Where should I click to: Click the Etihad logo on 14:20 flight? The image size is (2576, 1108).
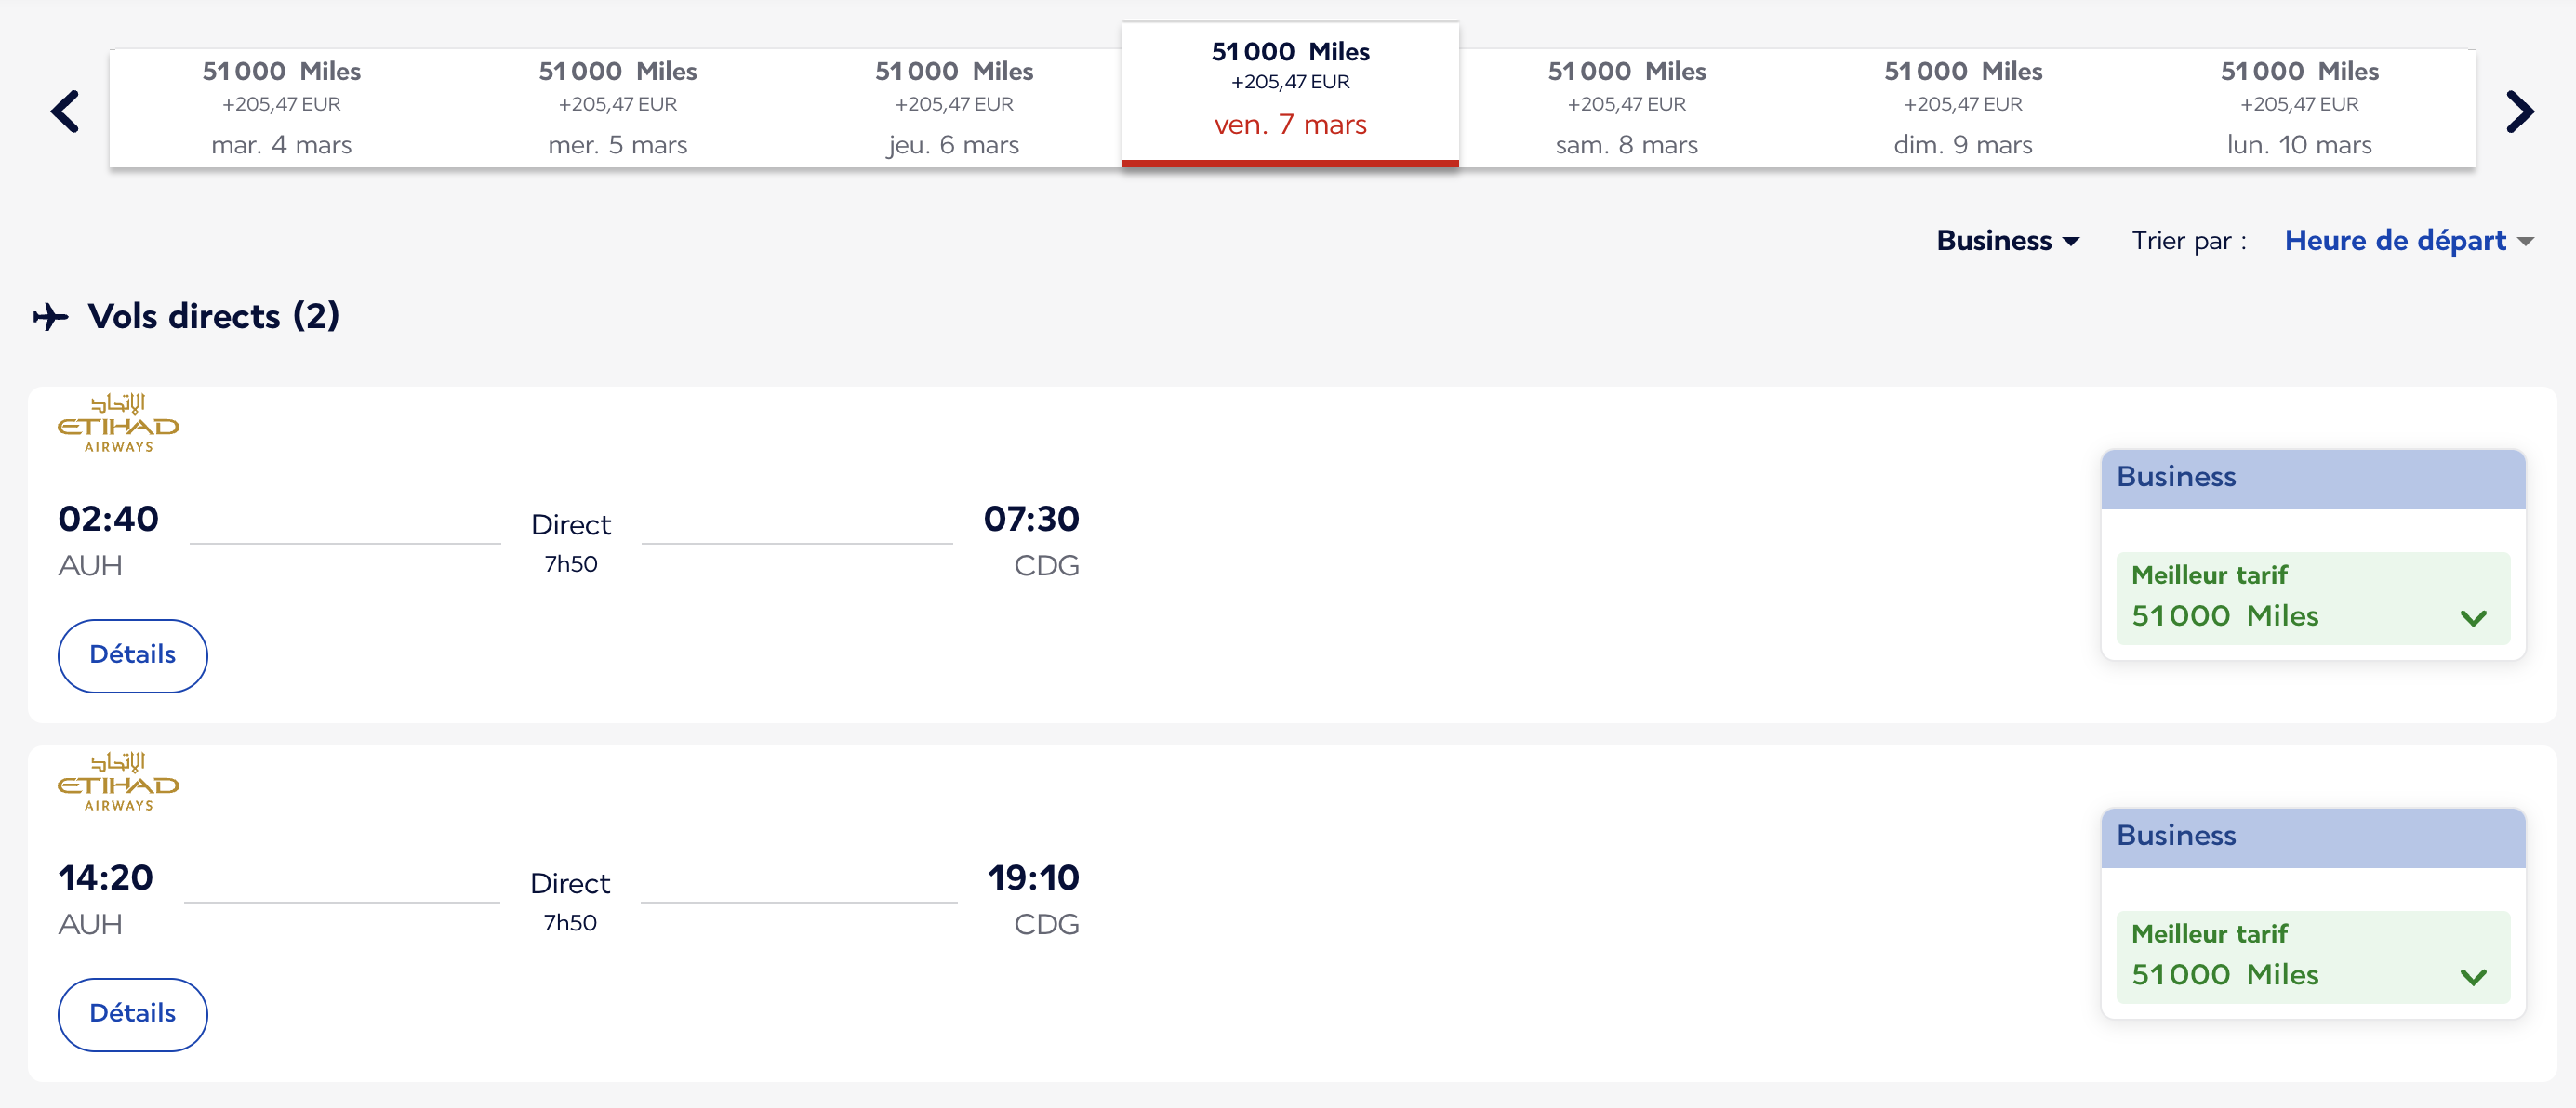tap(118, 782)
